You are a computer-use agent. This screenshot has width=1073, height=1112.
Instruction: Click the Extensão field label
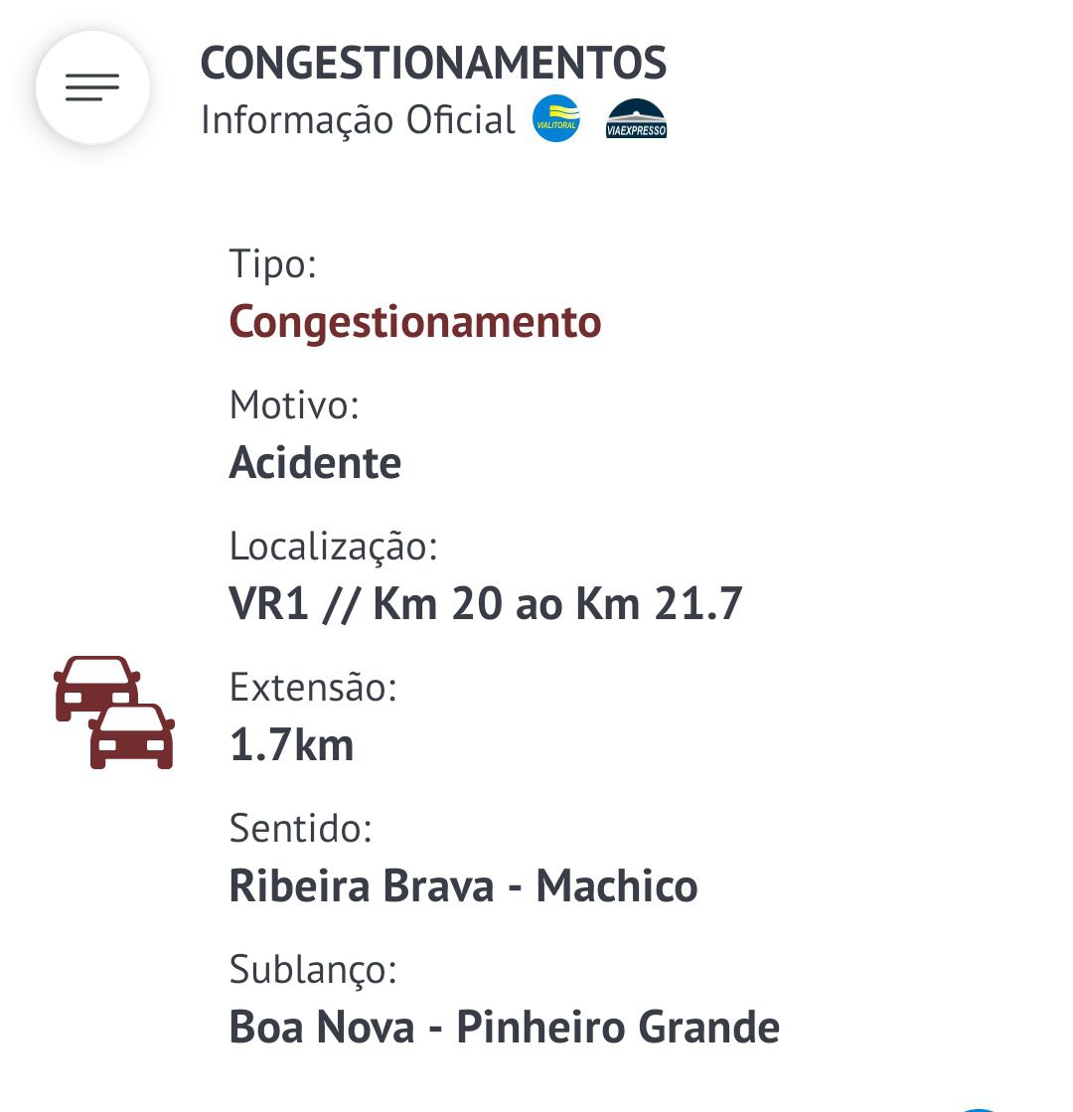[x=313, y=687]
